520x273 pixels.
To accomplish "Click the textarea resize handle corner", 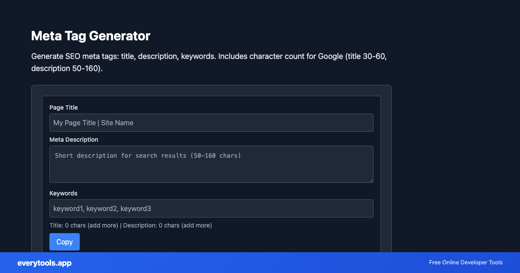I will (x=371, y=181).
